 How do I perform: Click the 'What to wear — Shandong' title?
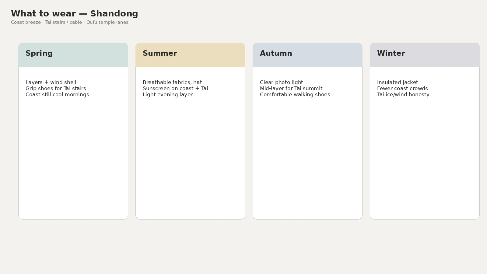click(x=75, y=14)
